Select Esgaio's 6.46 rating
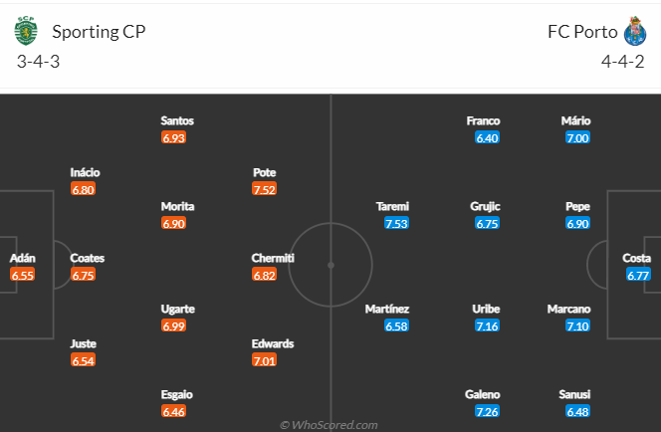 coord(173,411)
